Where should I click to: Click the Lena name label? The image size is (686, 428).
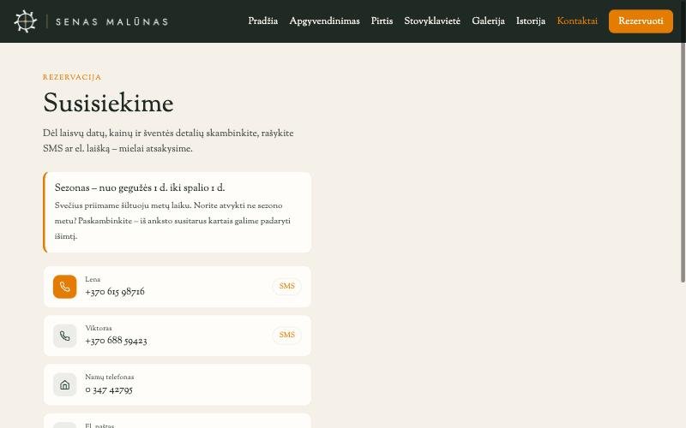[x=93, y=280]
